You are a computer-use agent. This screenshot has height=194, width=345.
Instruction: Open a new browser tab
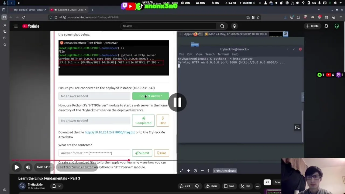pos(92,10)
